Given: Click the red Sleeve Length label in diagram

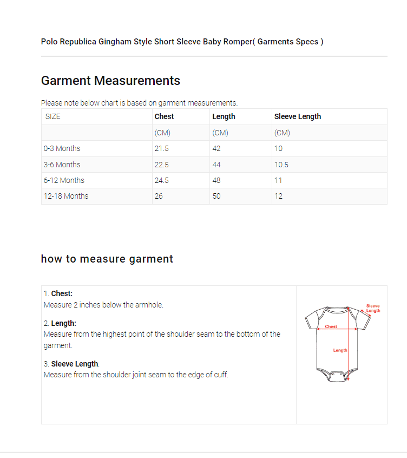Looking at the screenshot, I should (373, 308).
